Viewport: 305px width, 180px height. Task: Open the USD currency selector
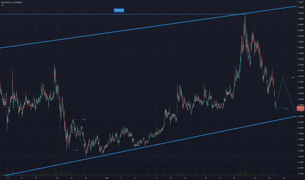(301, 2)
